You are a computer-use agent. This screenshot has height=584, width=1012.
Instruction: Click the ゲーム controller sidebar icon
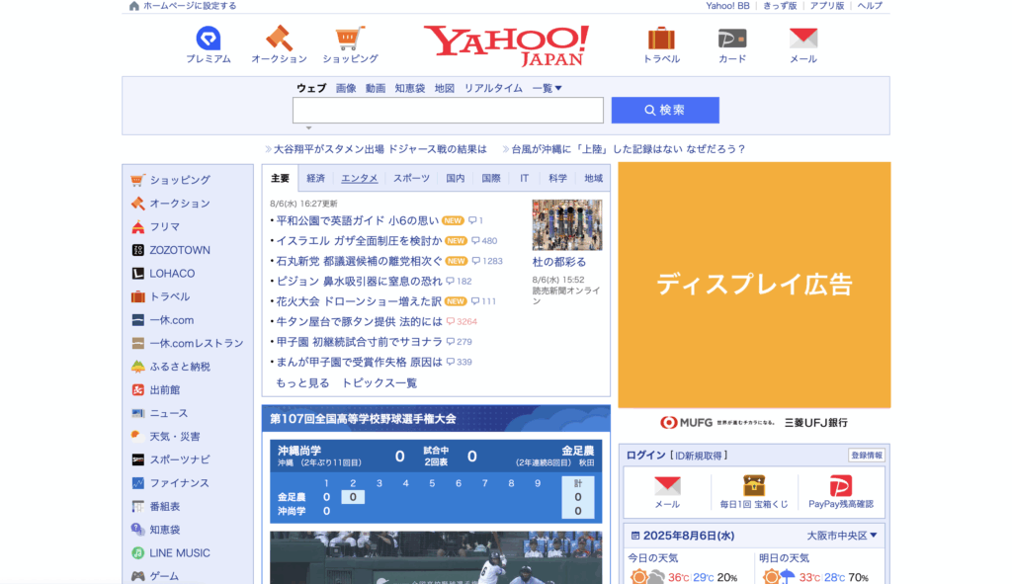[x=137, y=576]
